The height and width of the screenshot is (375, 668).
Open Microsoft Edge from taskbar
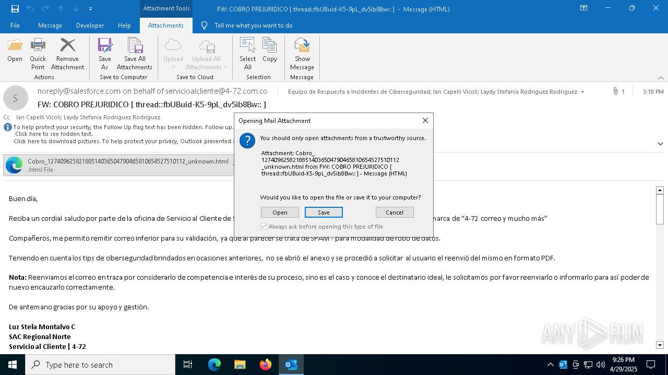214,365
